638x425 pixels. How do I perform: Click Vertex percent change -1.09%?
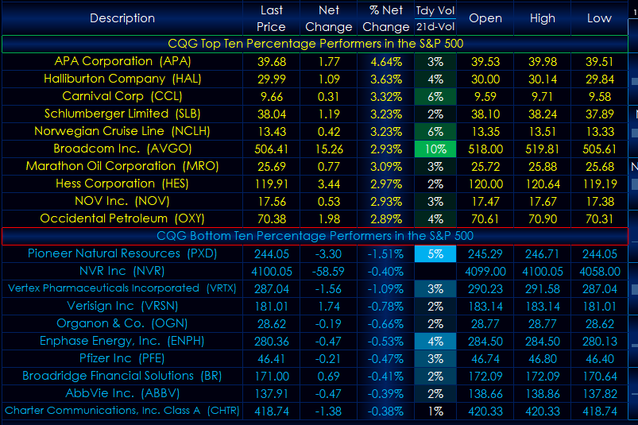pyautogui.click(x=385, y=289)
